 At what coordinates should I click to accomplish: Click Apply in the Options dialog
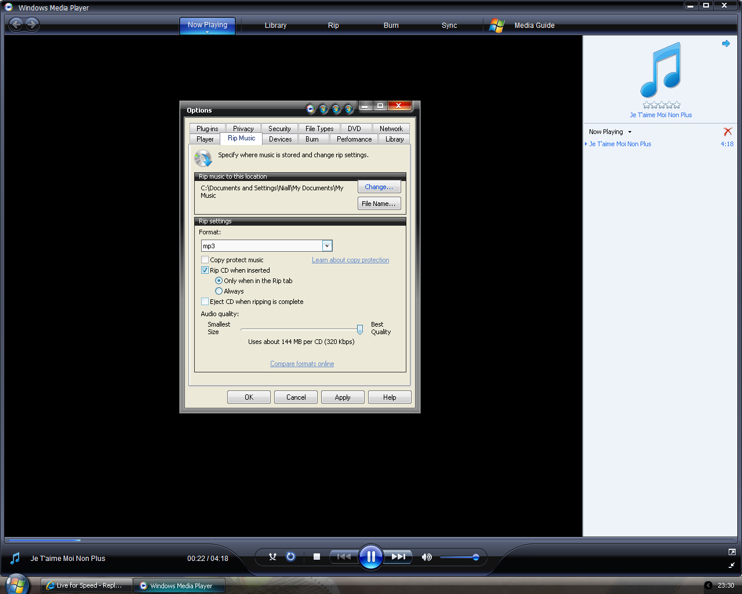point(343,397)
